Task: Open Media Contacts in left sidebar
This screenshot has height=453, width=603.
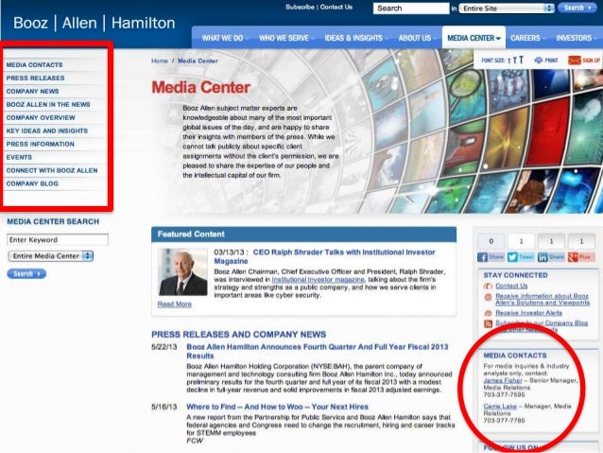Action: pos(34,65)
